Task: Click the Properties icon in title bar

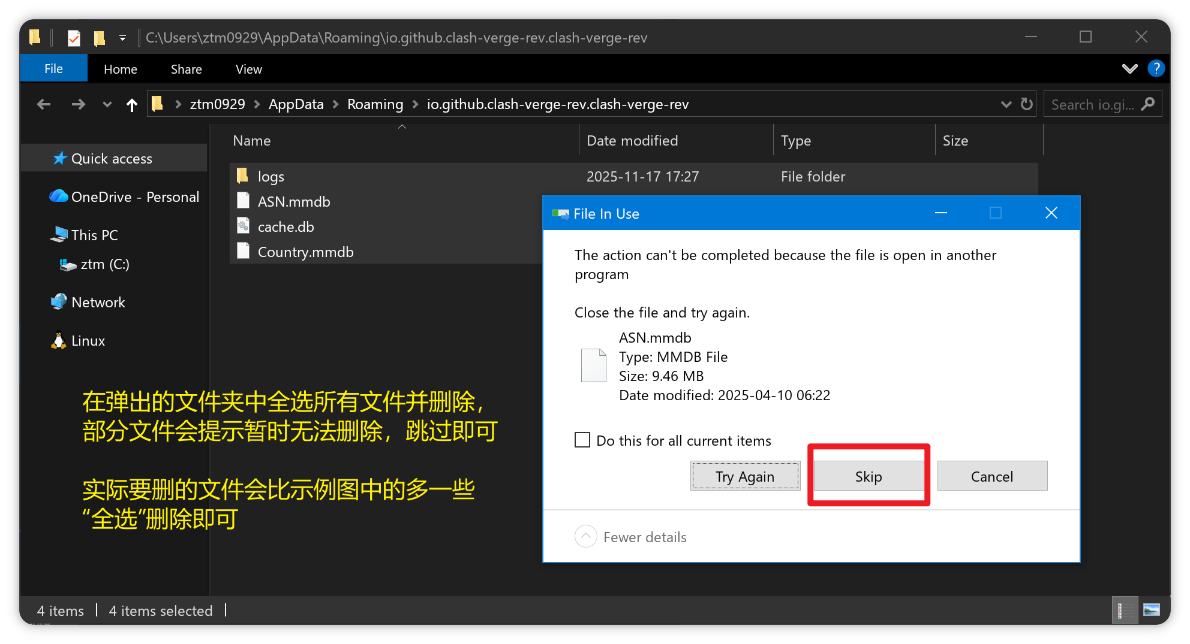Action: point(74,38)
